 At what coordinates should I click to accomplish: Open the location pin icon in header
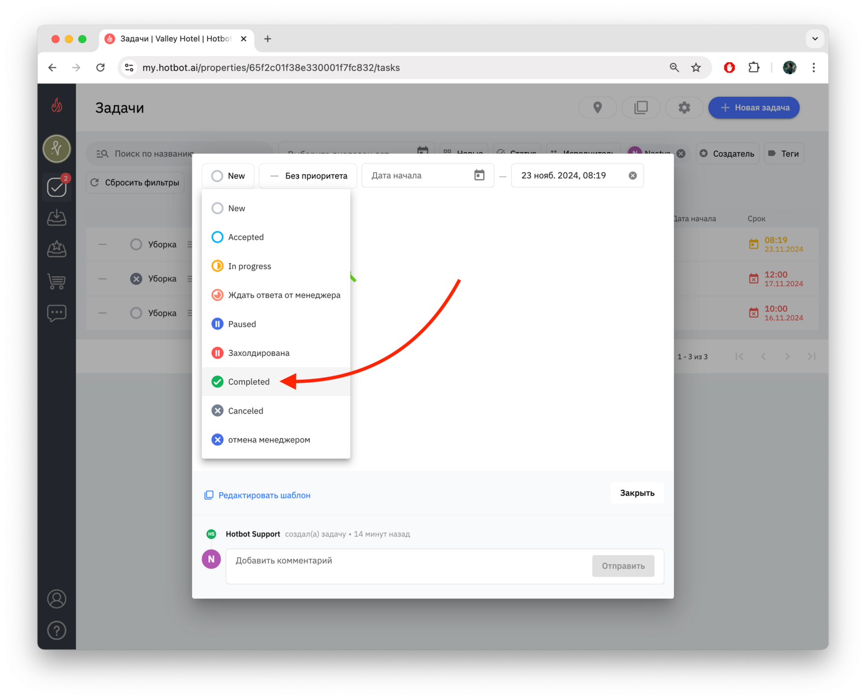tap(597, 108)
